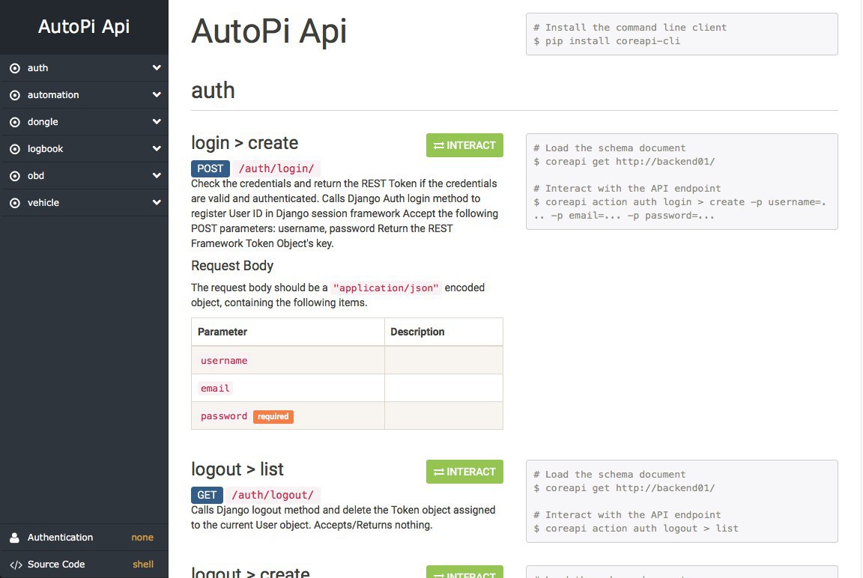Click the circle icon beside dongle
Viewport: 863px width, 578px height.
[x=15, y=122]
